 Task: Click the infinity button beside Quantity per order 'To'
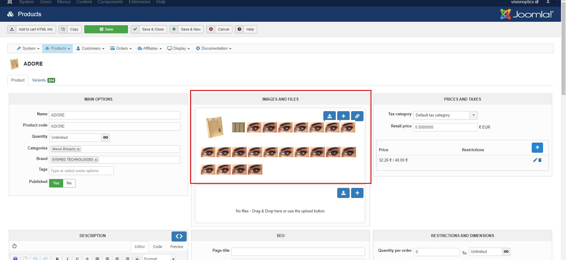coord(506,252)
